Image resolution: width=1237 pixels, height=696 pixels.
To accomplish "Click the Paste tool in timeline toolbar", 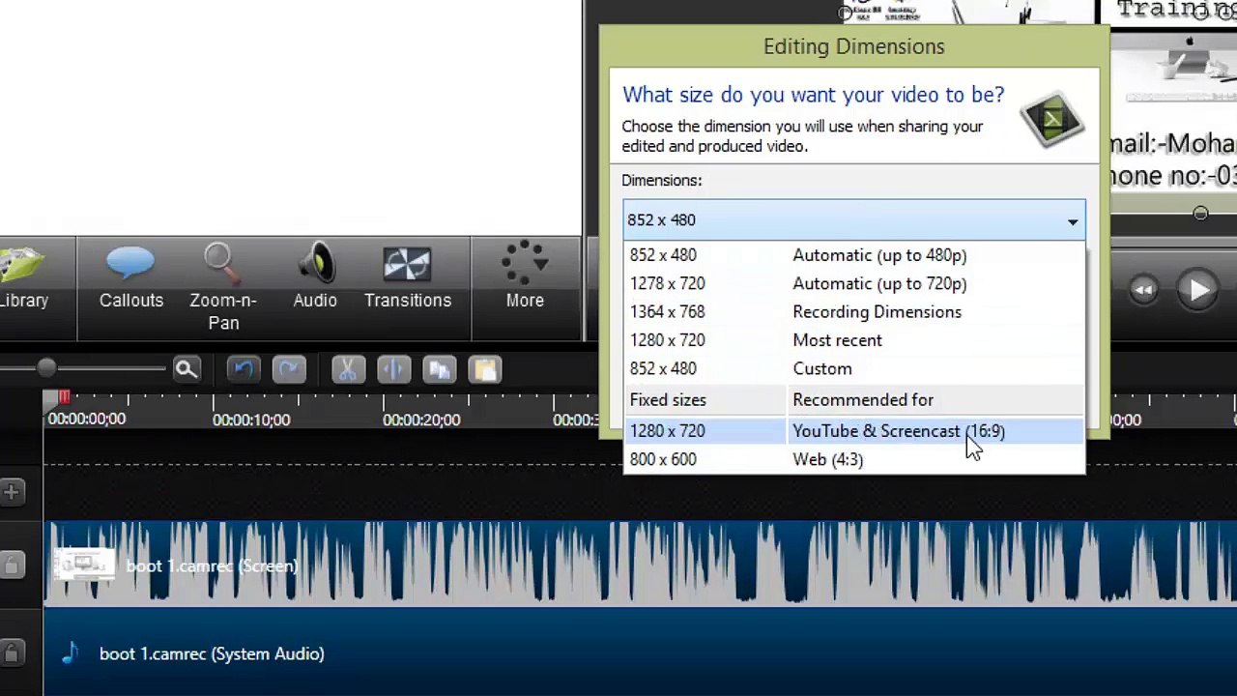I will click(484, 369).
